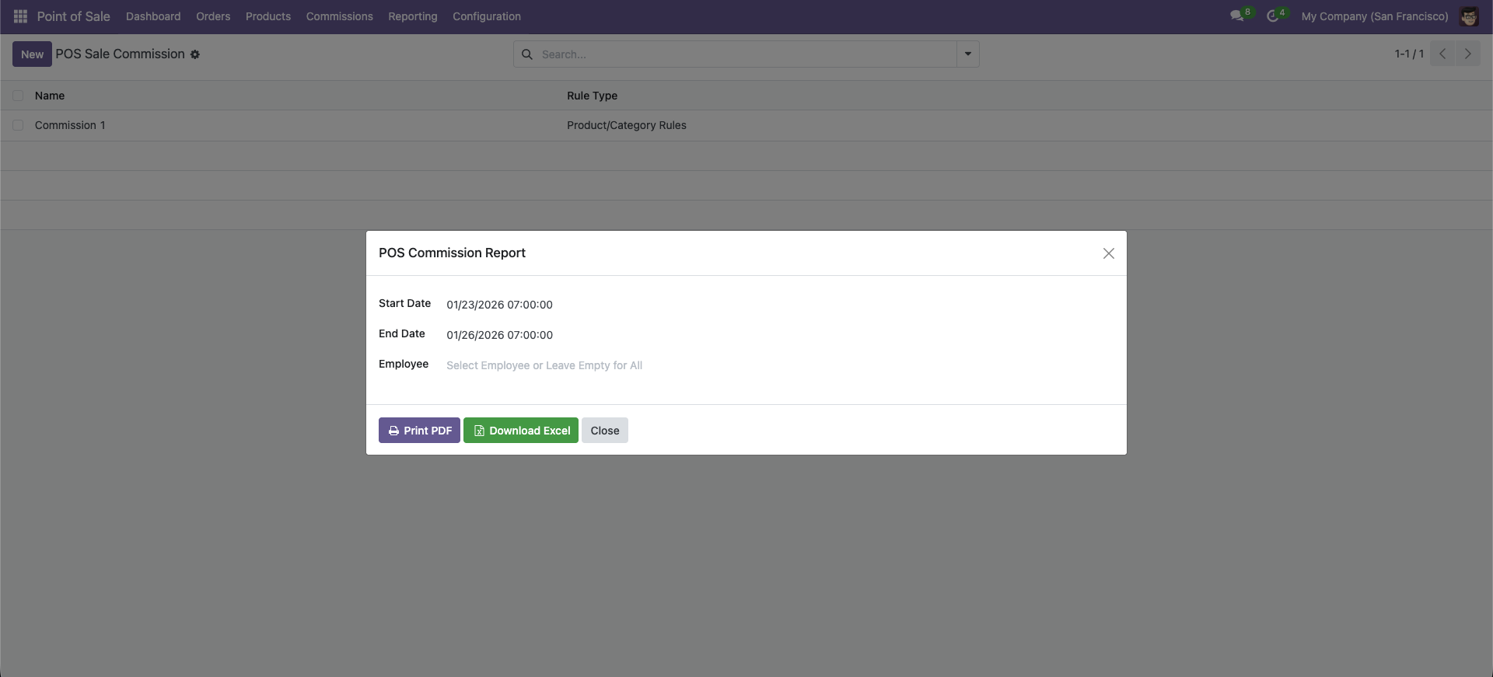Edit the Start Date field
This screenshot has width=1493, height=677.
coord(780,305)
